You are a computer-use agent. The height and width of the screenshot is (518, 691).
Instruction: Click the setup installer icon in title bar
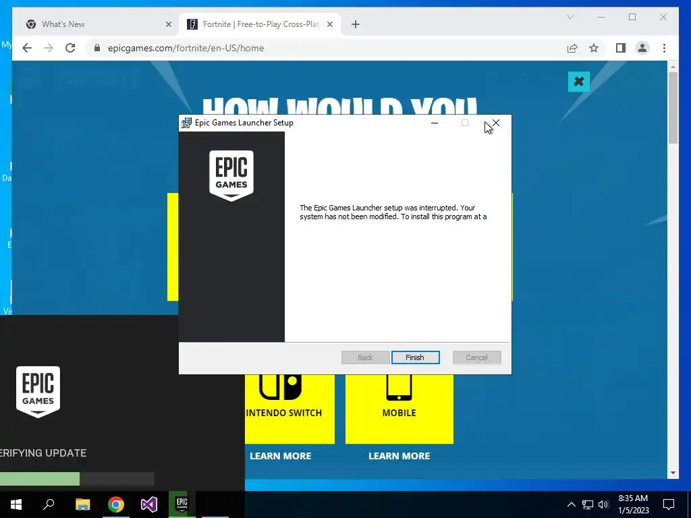(186, 123)
